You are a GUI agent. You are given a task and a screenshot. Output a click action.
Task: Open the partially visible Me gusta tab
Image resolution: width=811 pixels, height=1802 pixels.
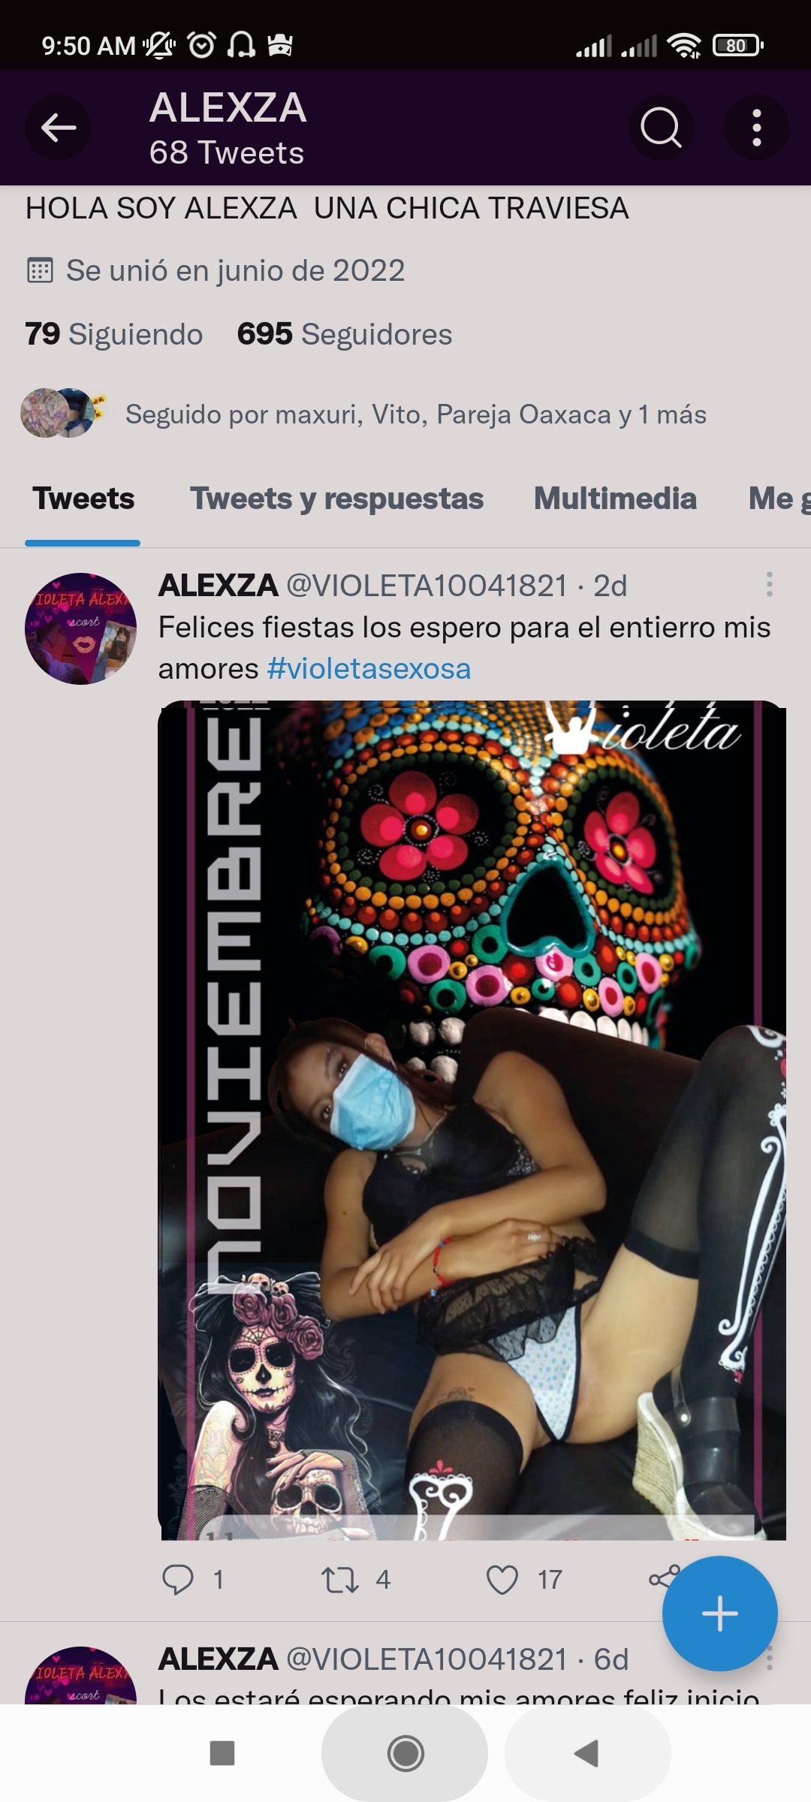(779, 499)
